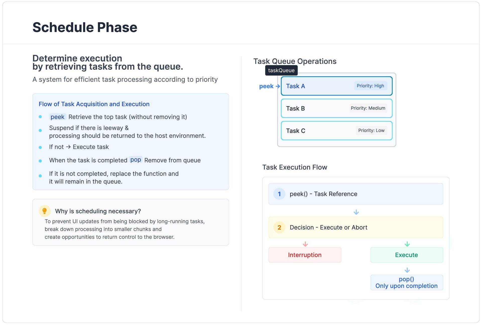Click the Priority: Low badge
The image size is (482, 326).
[371, 130]
